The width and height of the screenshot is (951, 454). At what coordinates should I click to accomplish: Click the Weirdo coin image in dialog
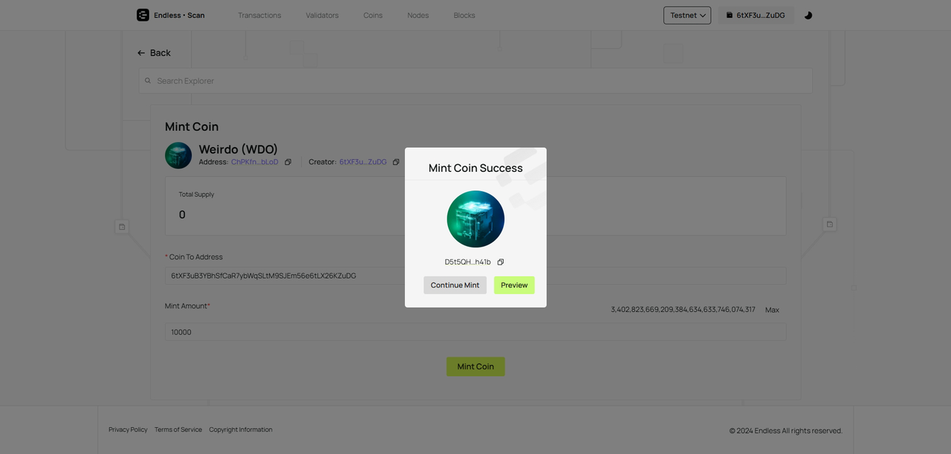click(475, 219)
